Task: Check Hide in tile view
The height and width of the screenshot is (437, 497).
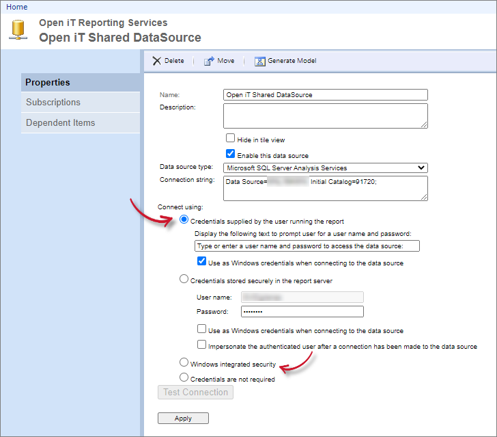Action: pos(230,138)
